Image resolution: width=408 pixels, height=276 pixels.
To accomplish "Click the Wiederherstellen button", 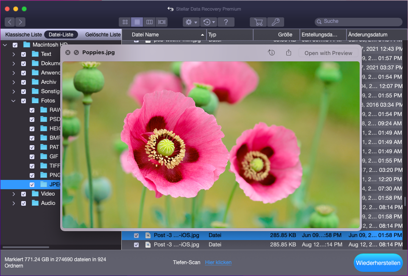I will (x=378, y=263).
